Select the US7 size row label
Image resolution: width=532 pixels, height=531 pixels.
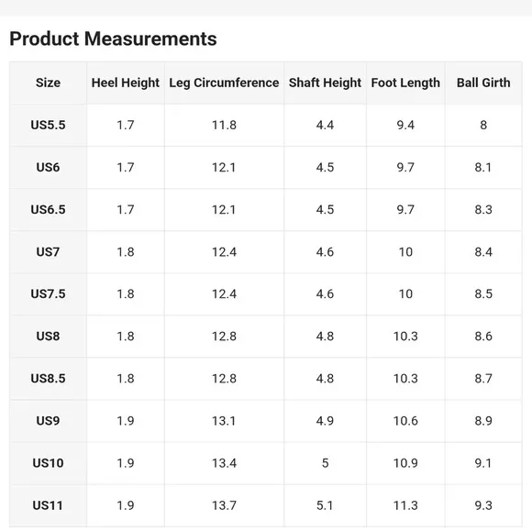pos(49,252)
